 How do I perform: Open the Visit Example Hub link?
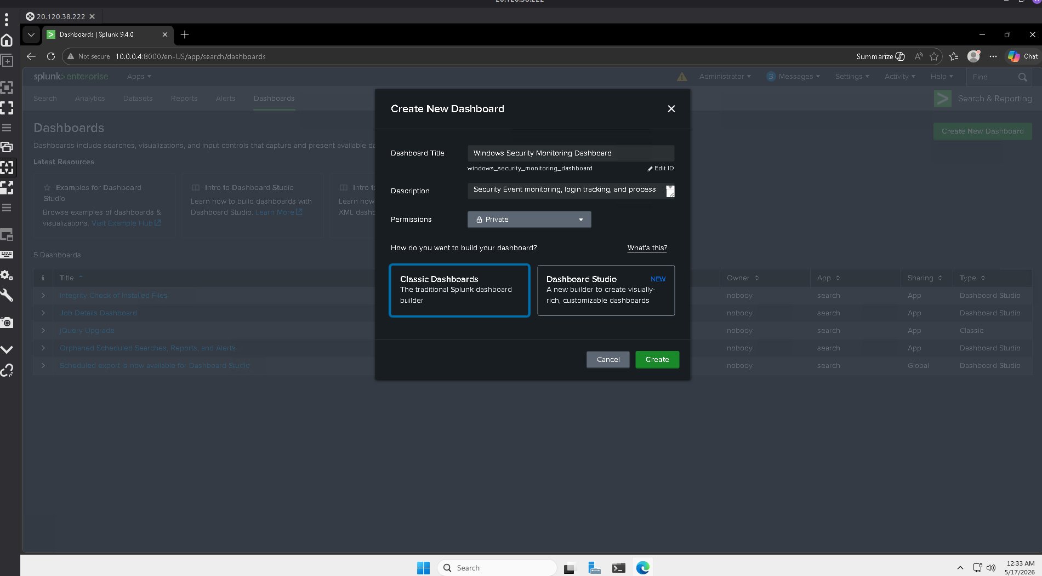126,223
